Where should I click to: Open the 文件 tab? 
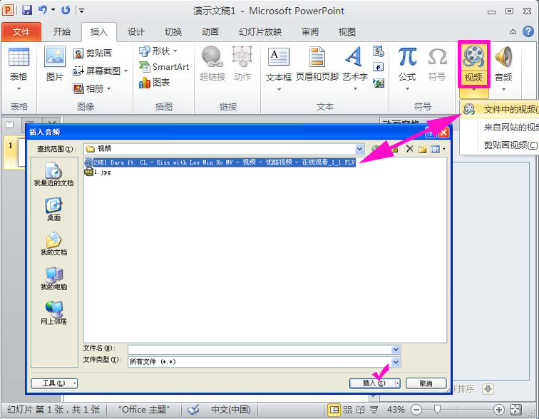pos(21,32)
